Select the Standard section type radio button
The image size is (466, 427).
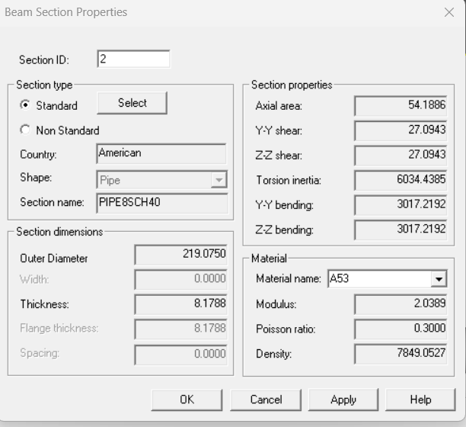25,105
